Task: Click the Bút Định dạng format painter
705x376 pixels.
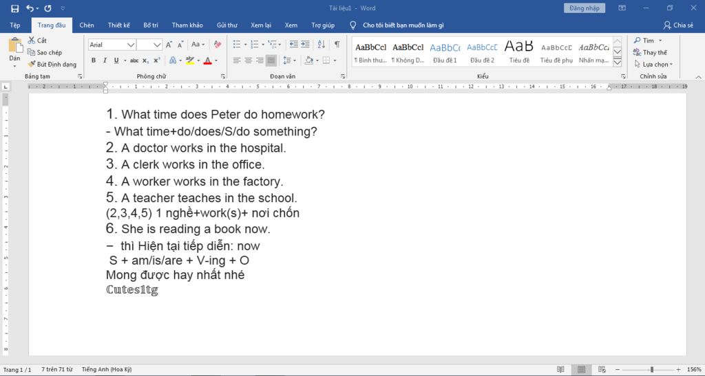Action: tap(52, 64)
